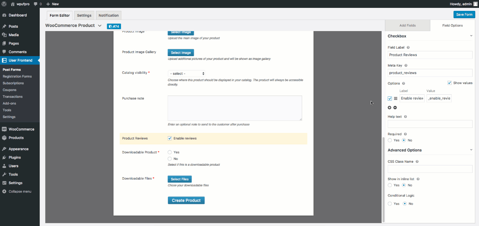The image size is (479, 226).
Task: Switch to the Notification tab
Action: (109, 15)
